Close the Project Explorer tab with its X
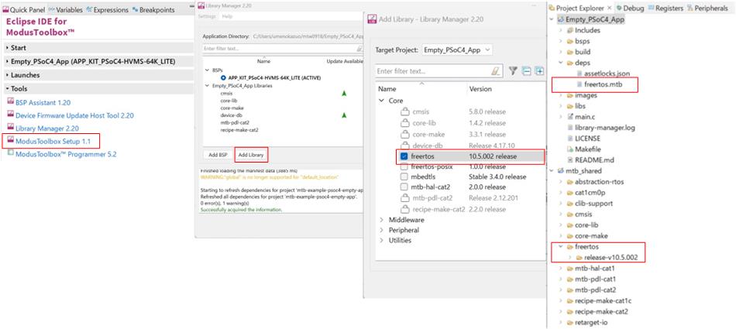The width and height of the screenshot is (736, 329). [609, 8]
